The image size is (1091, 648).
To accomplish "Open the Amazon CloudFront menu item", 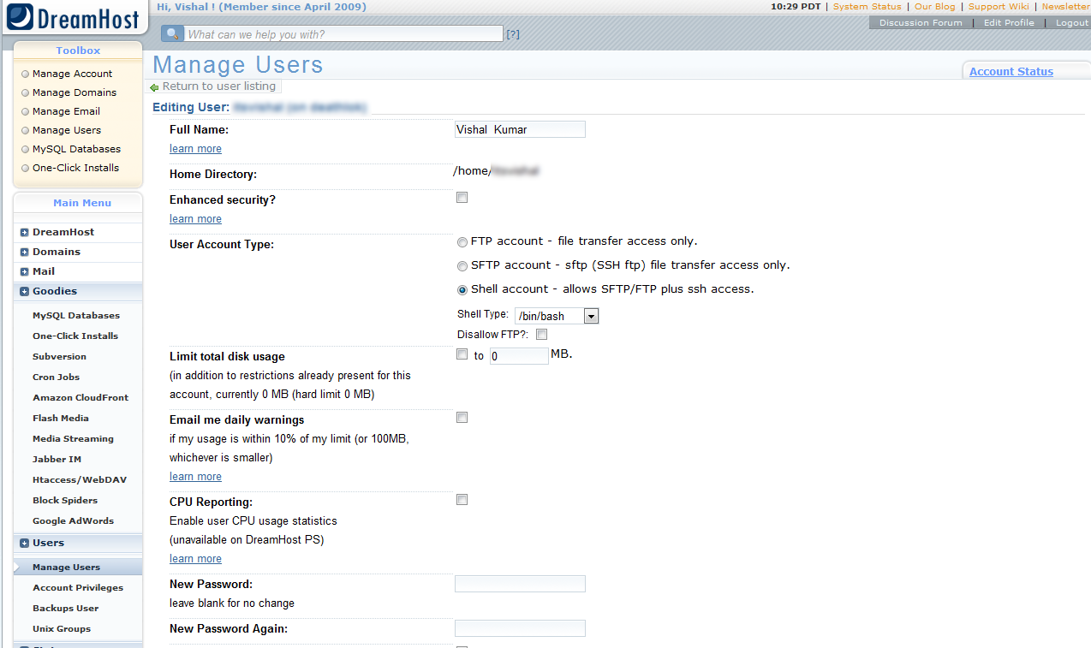I will point(80,398).
